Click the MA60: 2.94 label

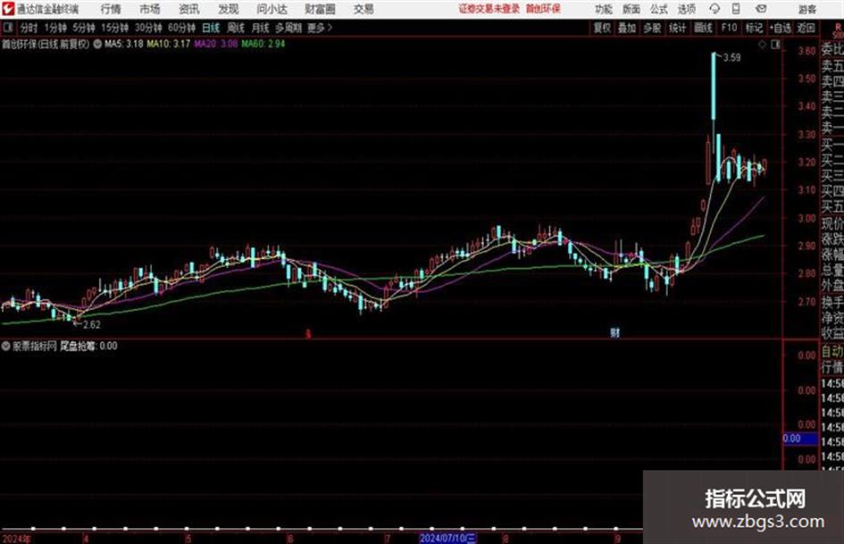click(x=263, y=44)
